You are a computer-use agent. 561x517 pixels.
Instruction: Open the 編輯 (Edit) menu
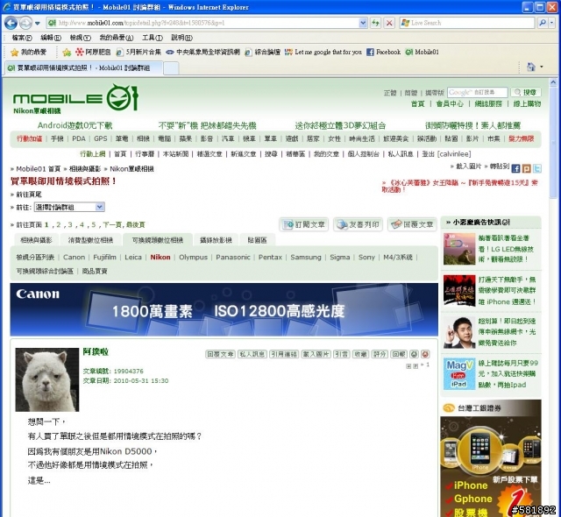click(51, 38)
